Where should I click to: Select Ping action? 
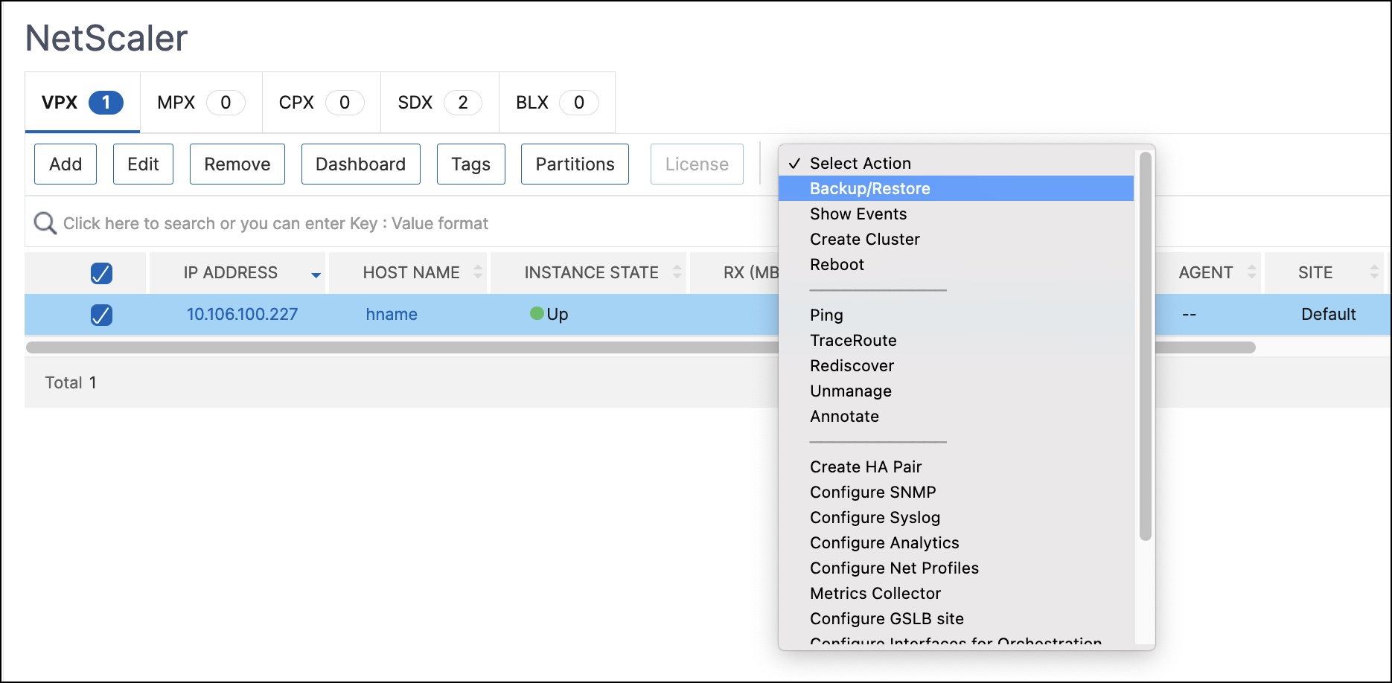pos(956,315)
